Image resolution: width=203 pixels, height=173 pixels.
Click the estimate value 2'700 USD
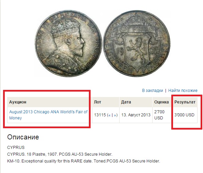(x=159, y=115)
